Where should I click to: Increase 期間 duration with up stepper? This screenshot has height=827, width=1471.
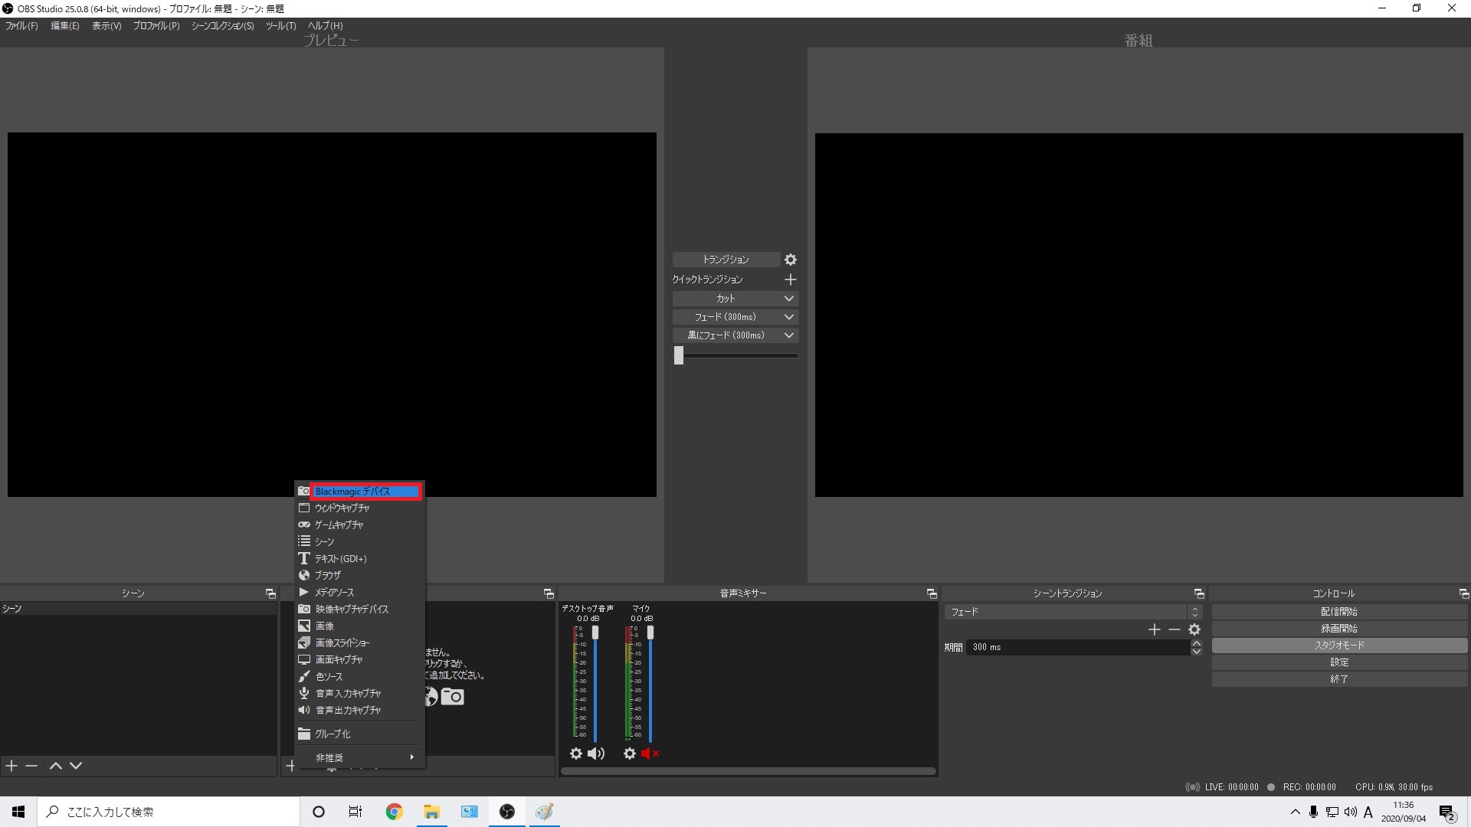[x=1197, y=643]
